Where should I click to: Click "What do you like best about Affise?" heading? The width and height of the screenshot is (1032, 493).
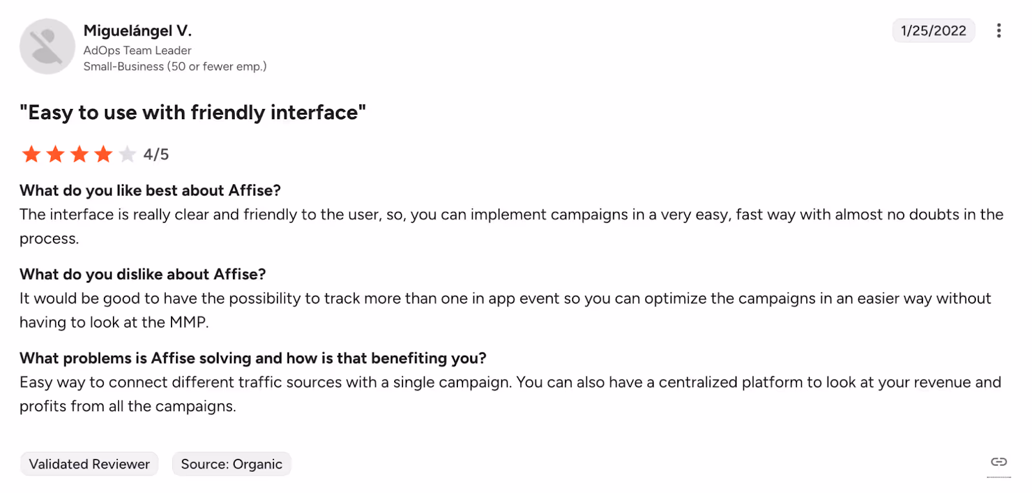150,190
